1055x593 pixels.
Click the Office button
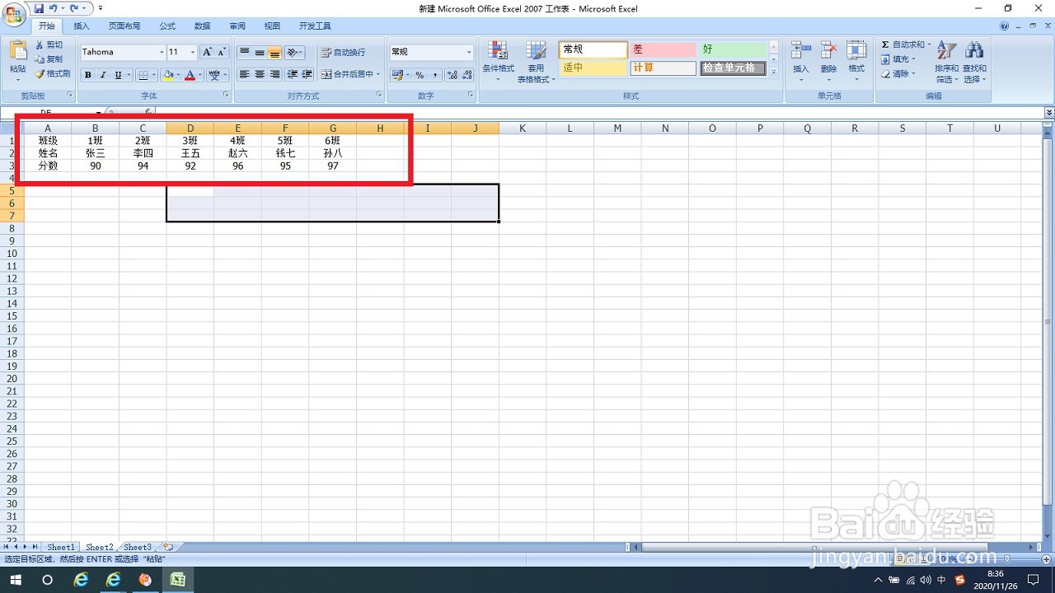point(14,14)
